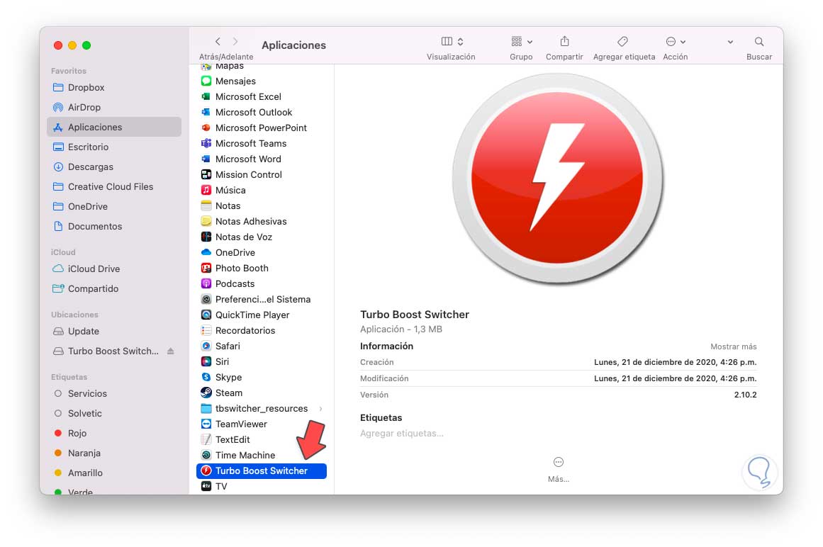Expand the toolbar overflow chevron

730,42
